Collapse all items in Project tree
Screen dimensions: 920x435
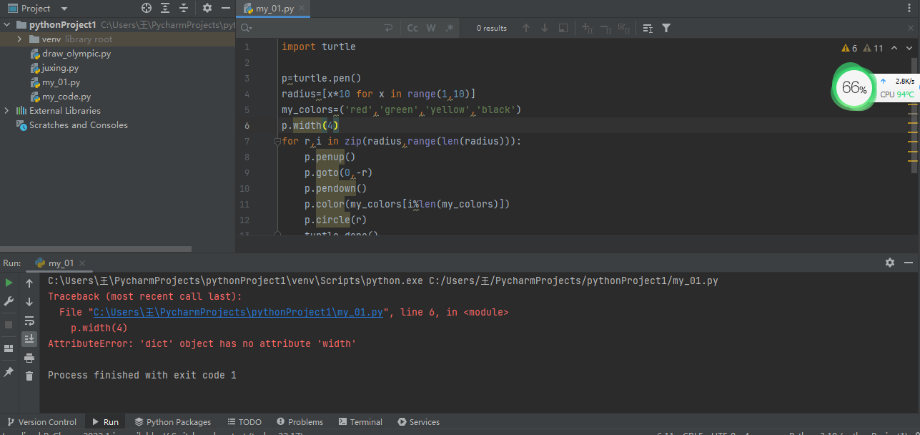[x=184, y=9]
